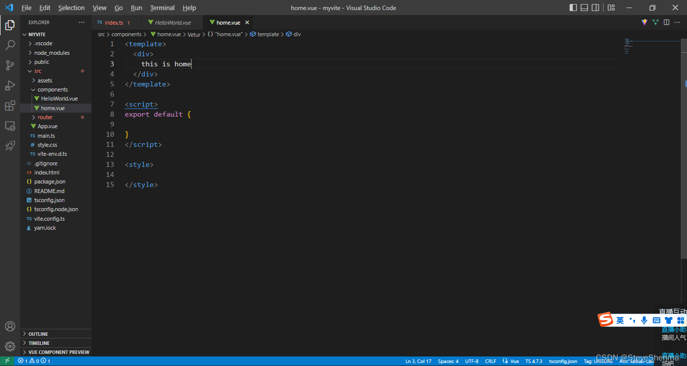Expand the TIMELINE section
The image size is (687, 366).
pos(56,343)
